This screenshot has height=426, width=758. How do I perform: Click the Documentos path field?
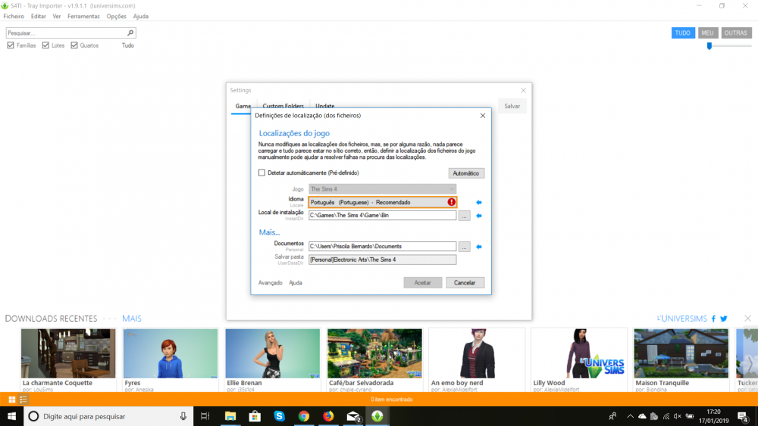point(382,247)
